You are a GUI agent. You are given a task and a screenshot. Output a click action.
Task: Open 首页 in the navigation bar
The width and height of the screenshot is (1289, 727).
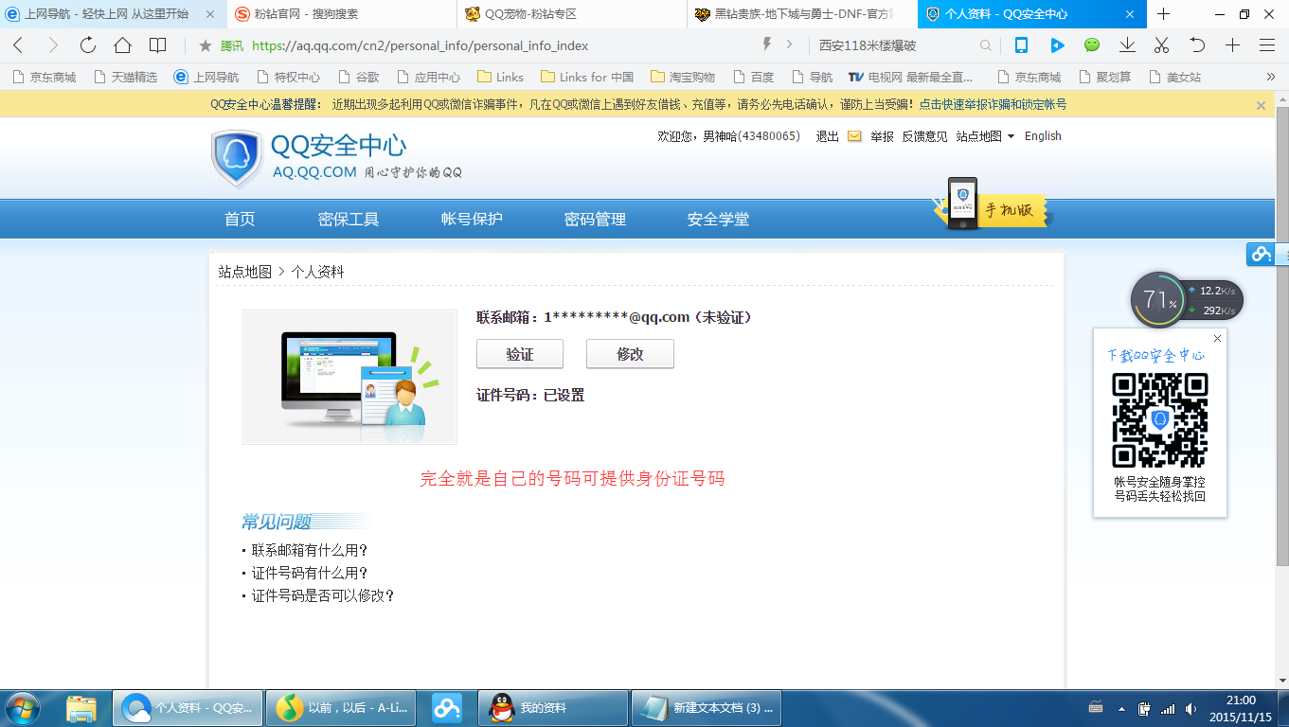240,219
